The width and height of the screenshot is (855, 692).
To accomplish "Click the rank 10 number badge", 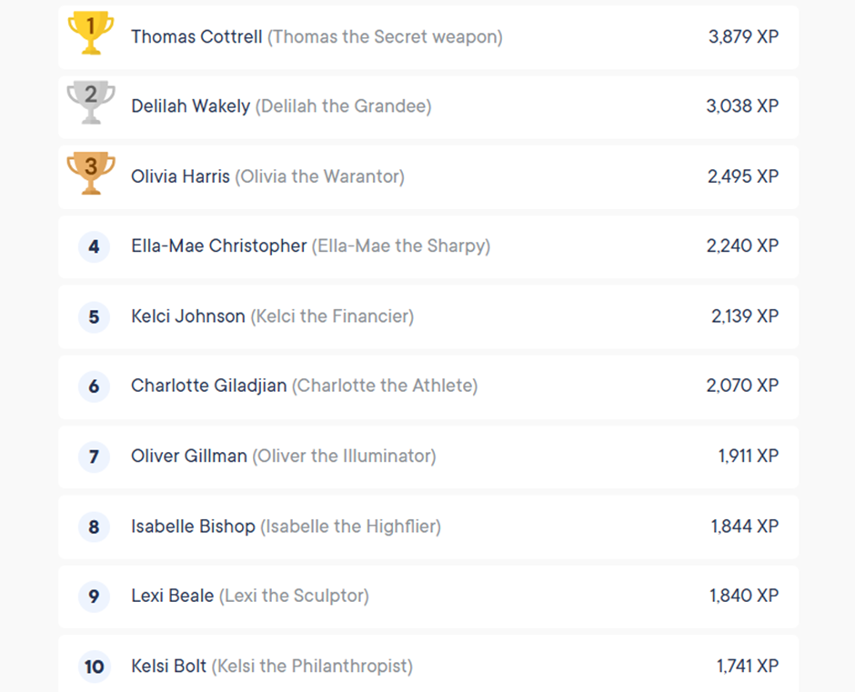I will point(94,667).
